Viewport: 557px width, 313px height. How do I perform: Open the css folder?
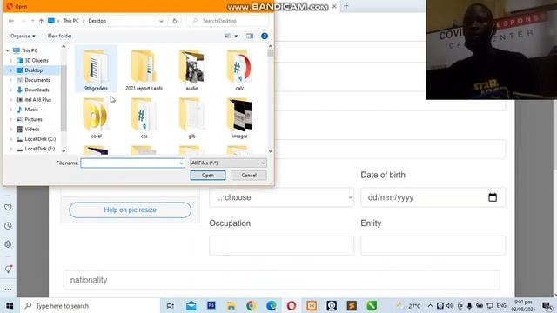pos(144,118)
